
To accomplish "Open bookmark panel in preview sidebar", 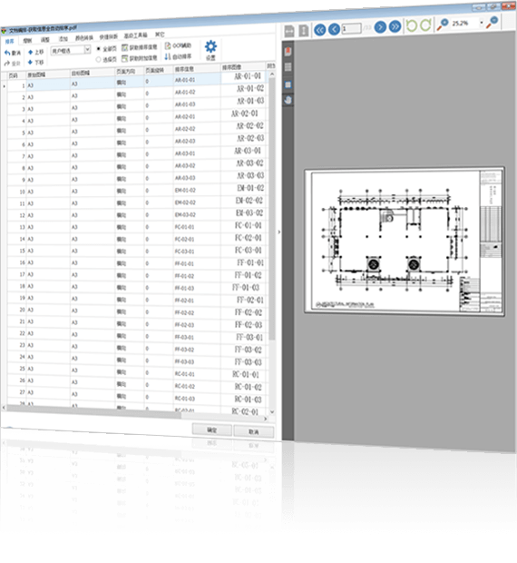I will 288,52.
